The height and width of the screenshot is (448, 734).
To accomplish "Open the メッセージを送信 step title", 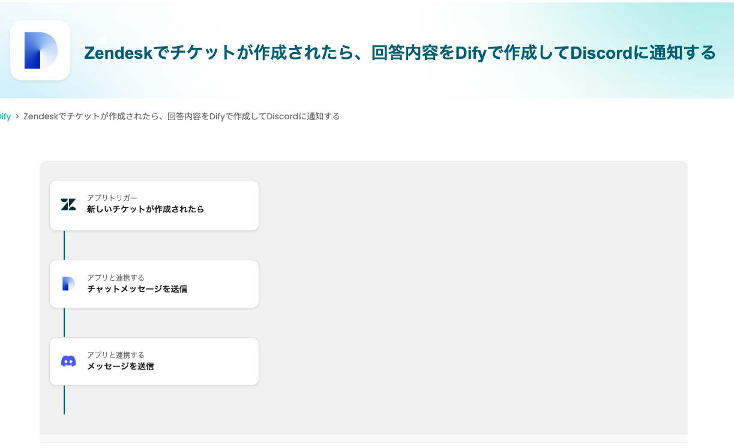I will (x=120, y=366).
